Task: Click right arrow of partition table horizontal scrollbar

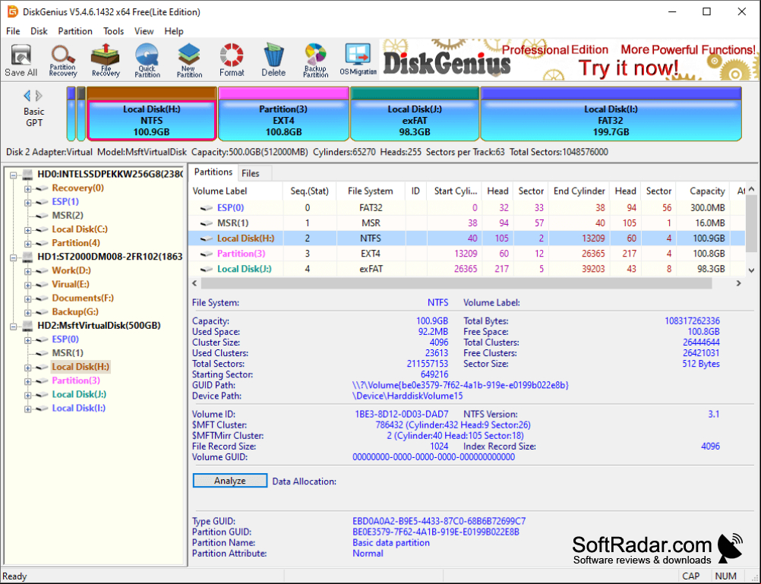Action: point(739,283)
